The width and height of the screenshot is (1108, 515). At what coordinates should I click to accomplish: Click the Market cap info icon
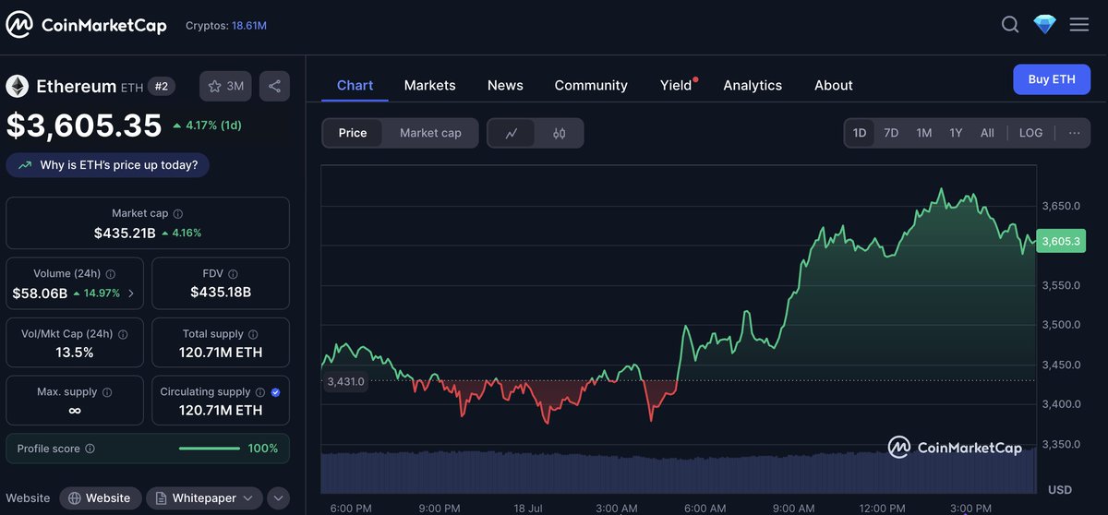click(x=178, y=213)
